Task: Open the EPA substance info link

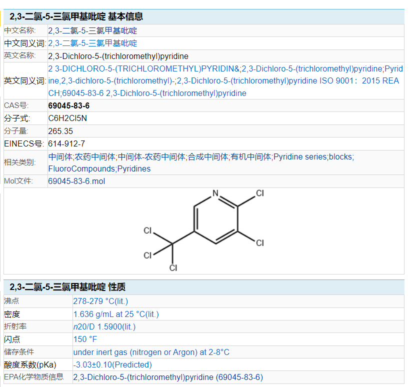Action: pos(168,377)
